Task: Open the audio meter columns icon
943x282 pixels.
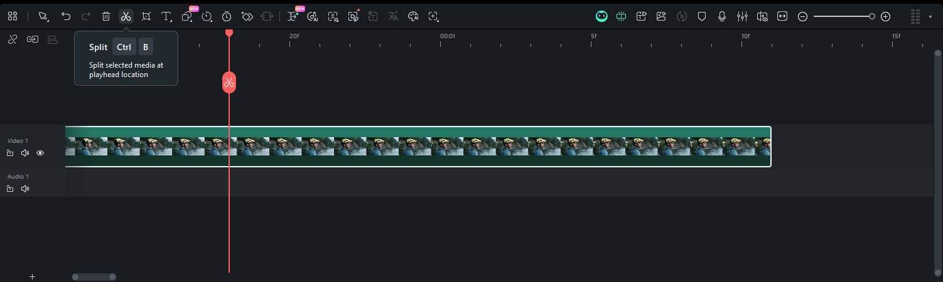Action: (x=915, y=16)
